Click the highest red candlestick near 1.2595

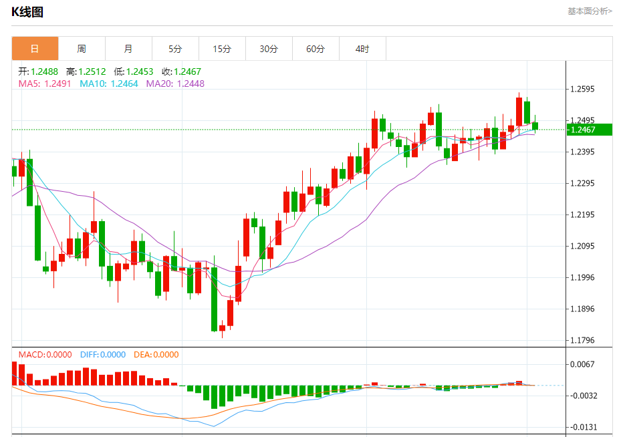pos(519,112)
